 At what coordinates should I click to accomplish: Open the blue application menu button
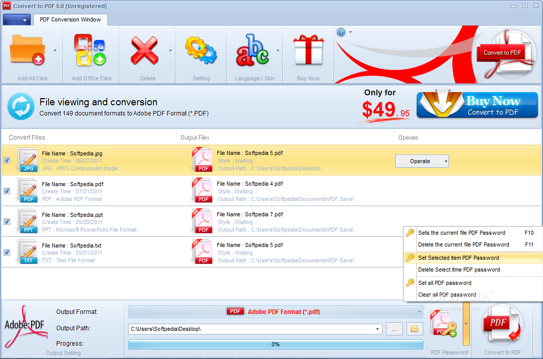click(x=17, y=20)
